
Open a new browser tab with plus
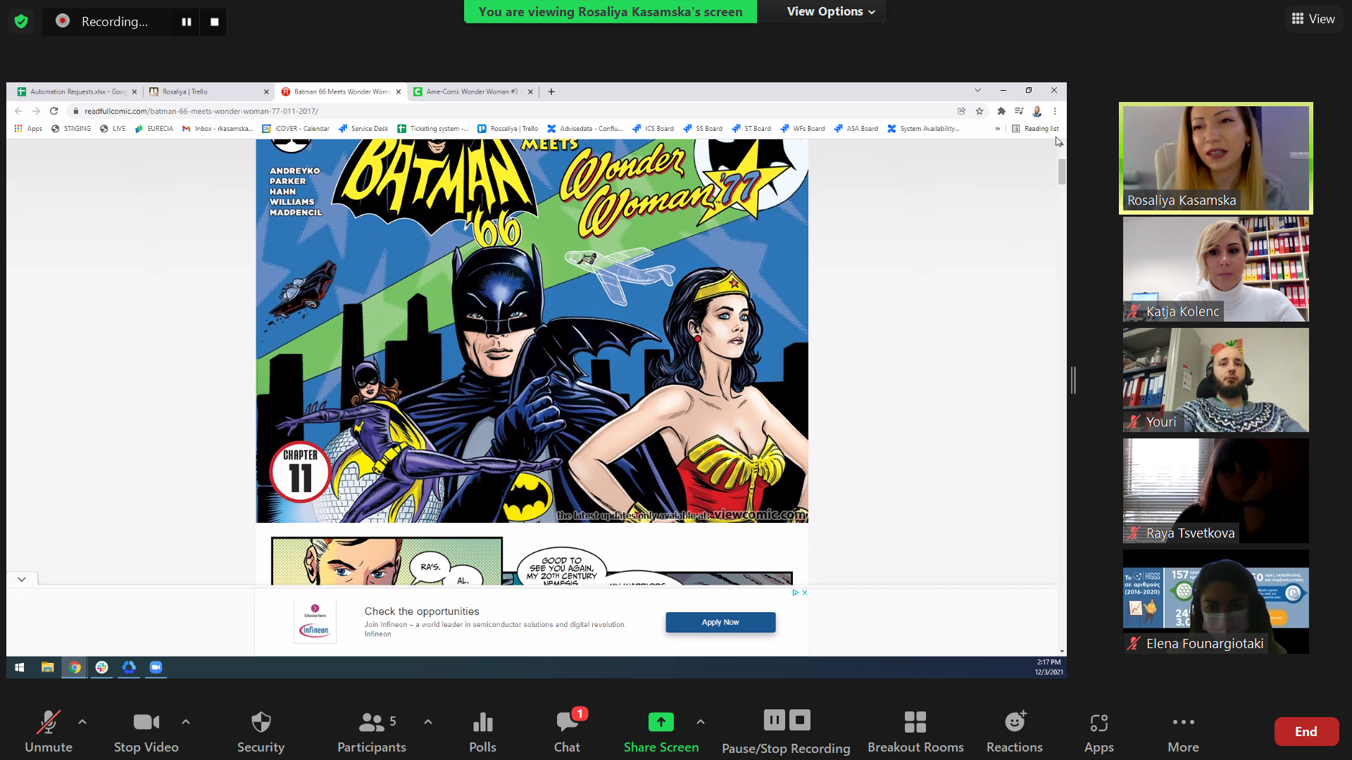click(x=551, y=91)
